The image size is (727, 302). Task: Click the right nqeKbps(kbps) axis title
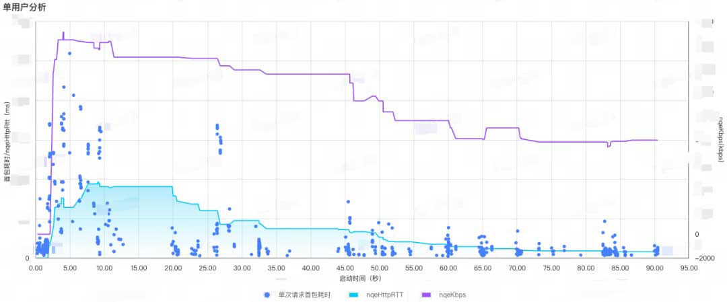(721, 138)
